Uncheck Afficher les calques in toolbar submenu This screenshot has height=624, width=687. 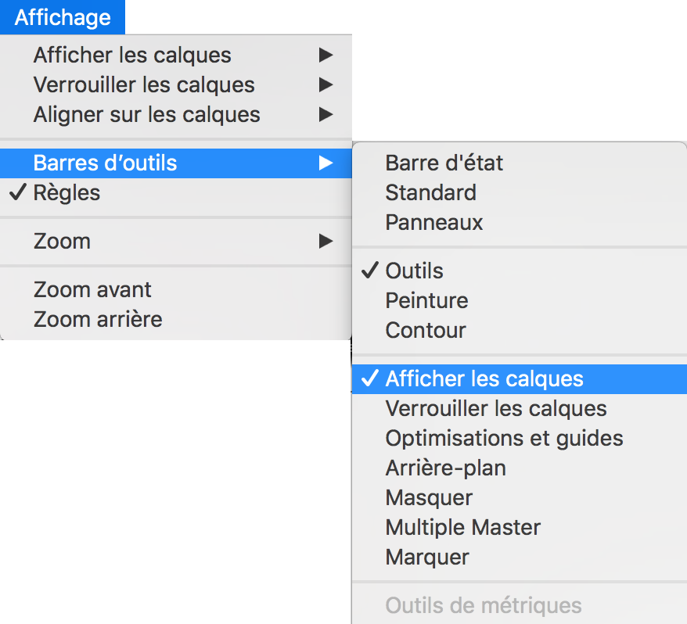coord(484,379)
